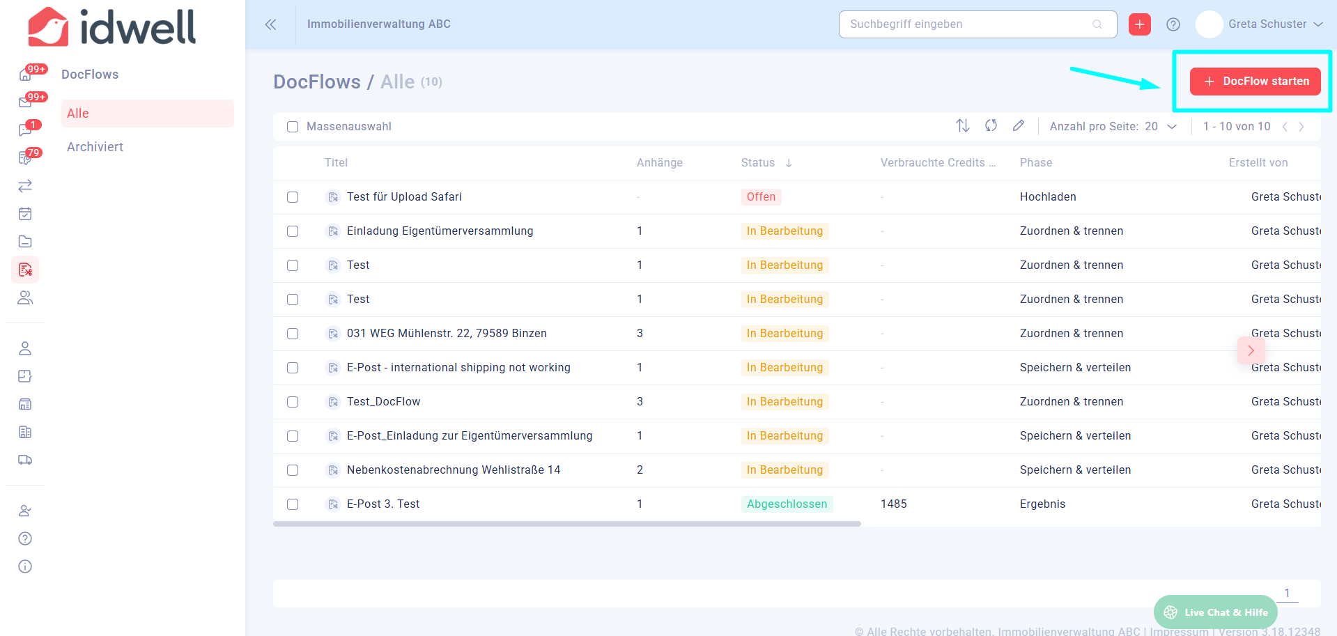This screenshot has width=1337, height=636.
Task: Open the folder documents icon in sidebar
Action: tap(25, 242)
